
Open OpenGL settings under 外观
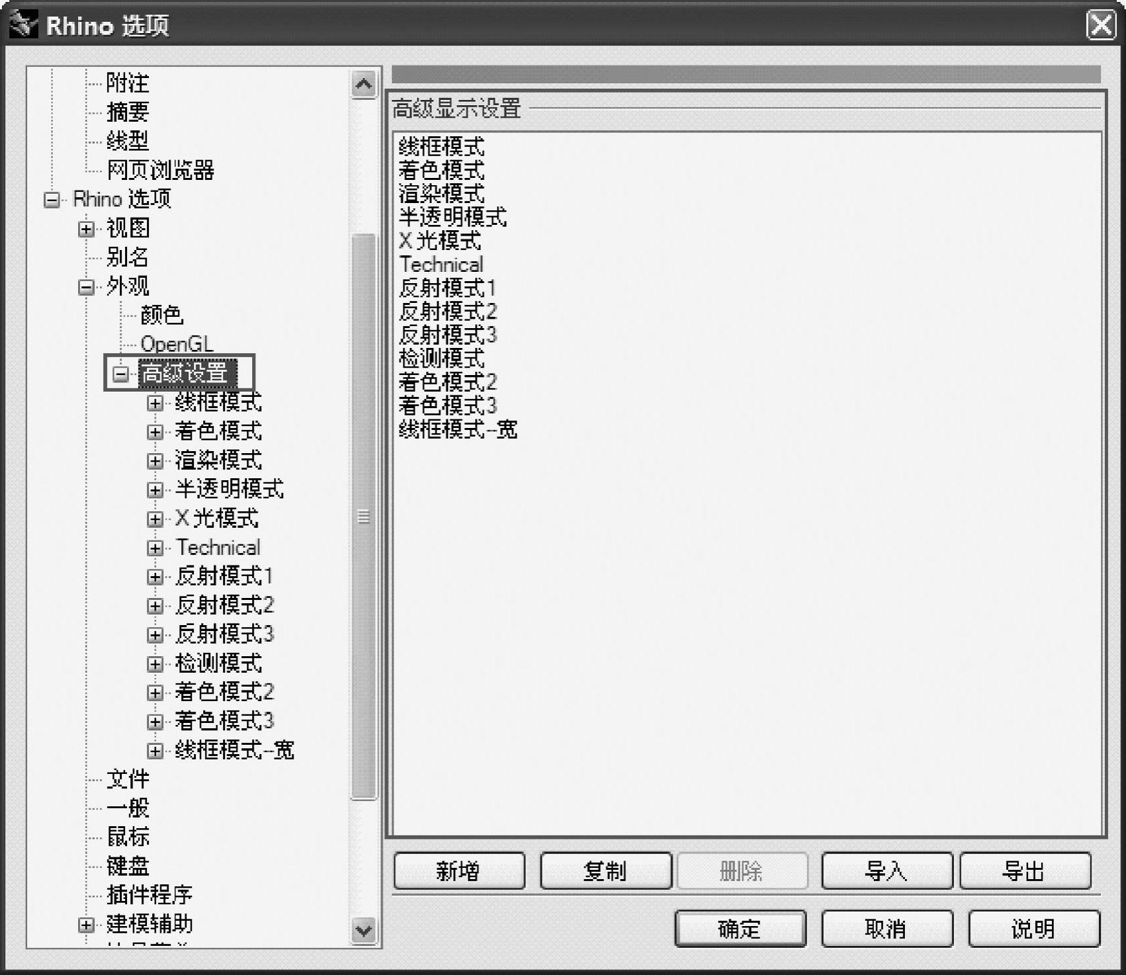click(177, 345)
